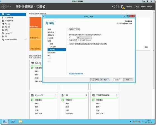Open the Manage (管理) menu

coord(129,7)
